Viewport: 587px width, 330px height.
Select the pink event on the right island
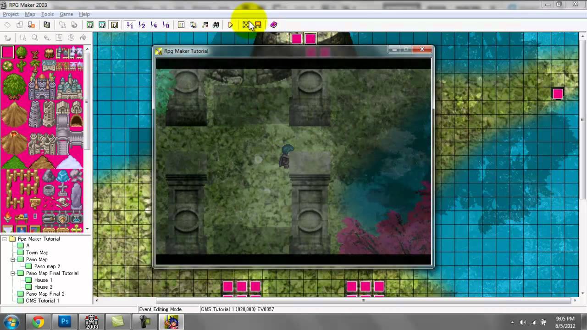(x=558, y=94)
